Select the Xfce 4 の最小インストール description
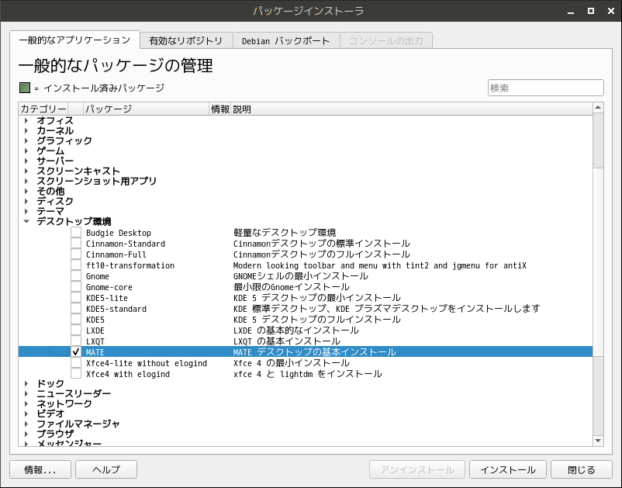 point(291,363)
